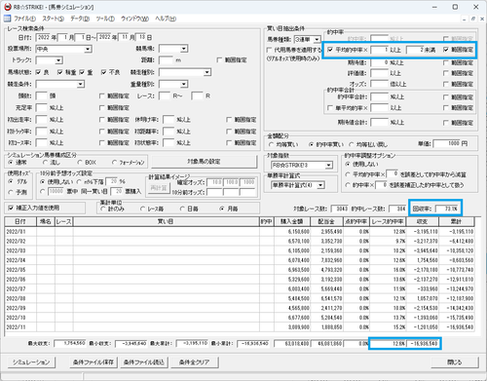Click the 購入金額 column header
The height and width of the screenshot is (381, 487).
click(291, 221)
